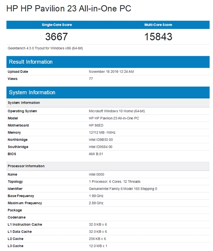Click the multi-core score value 15843
Screen dimensions: 213x251
[x=158, y=36]
